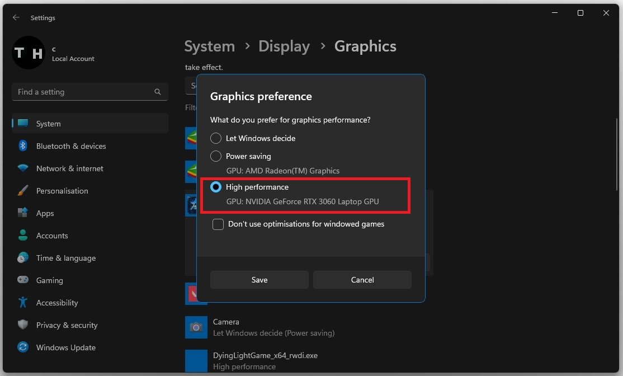
Task: Save the graphics preference
Action: click(x=259, y=280)
